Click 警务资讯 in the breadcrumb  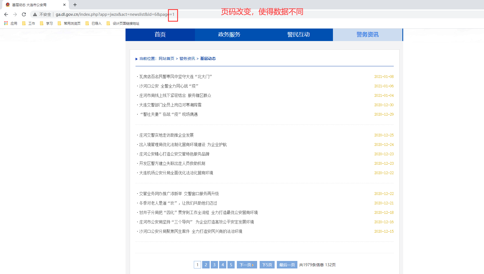[187, 59]
